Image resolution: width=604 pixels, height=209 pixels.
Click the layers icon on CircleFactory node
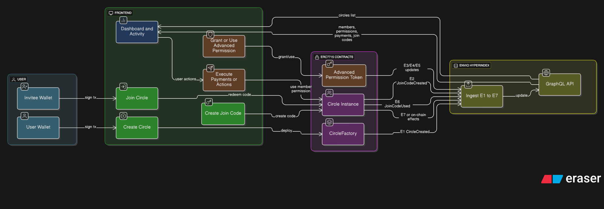point(329,122)
